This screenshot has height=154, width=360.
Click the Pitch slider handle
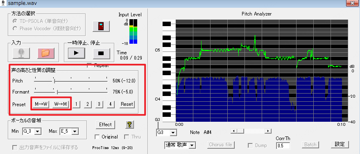pyautogui.click(x=54, y=81)
